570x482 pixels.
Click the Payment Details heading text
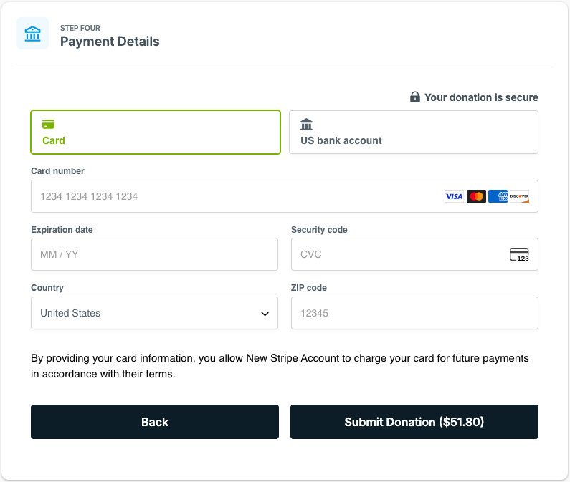(x=110, y=42)
